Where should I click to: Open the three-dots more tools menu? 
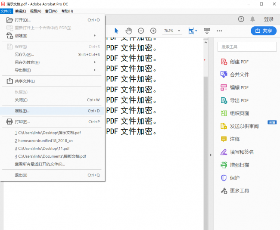(219, 31)
